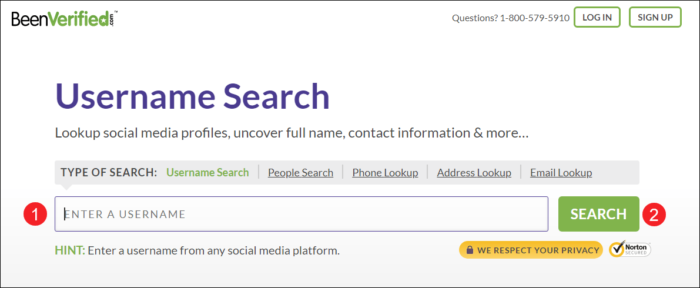Switch to Phone Lookup
Screen dimensions: 700x288
pyautogui.click(x=386, y=173)
